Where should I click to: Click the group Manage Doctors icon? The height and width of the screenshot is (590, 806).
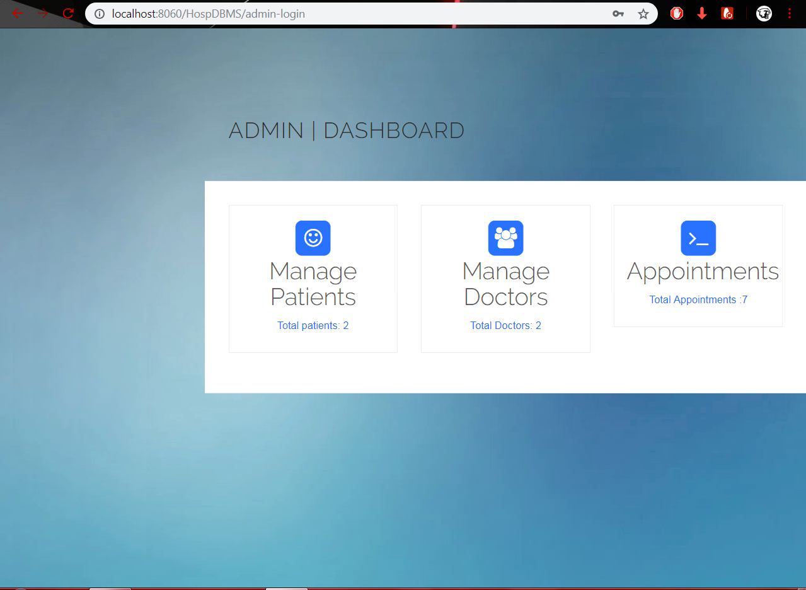click(x=505, y=238)
